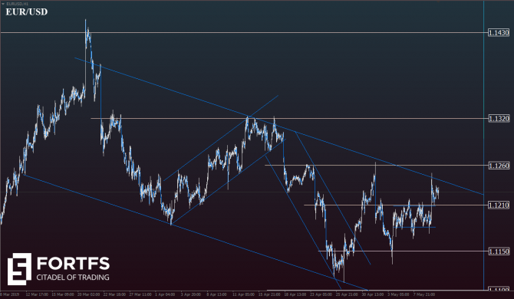
Task: Click the EUR/USD chart title
Action: point(27,12)
